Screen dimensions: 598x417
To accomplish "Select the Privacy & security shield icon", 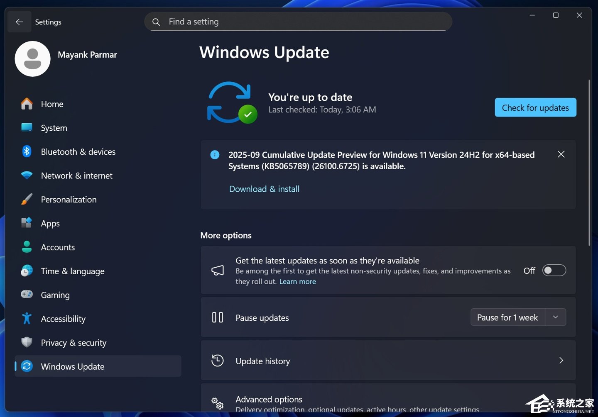I will click(x=27, y=343).
